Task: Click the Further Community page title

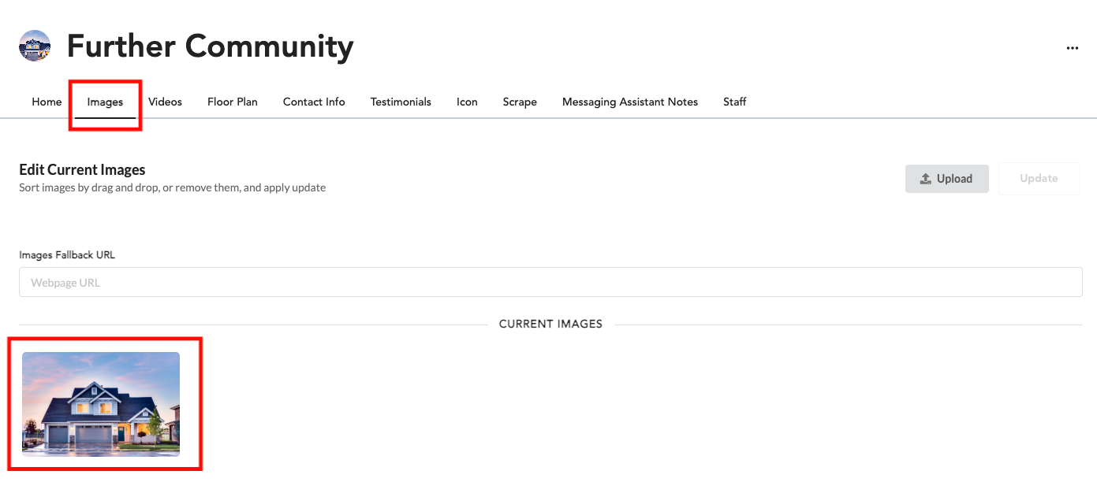Action: point(211,46)
